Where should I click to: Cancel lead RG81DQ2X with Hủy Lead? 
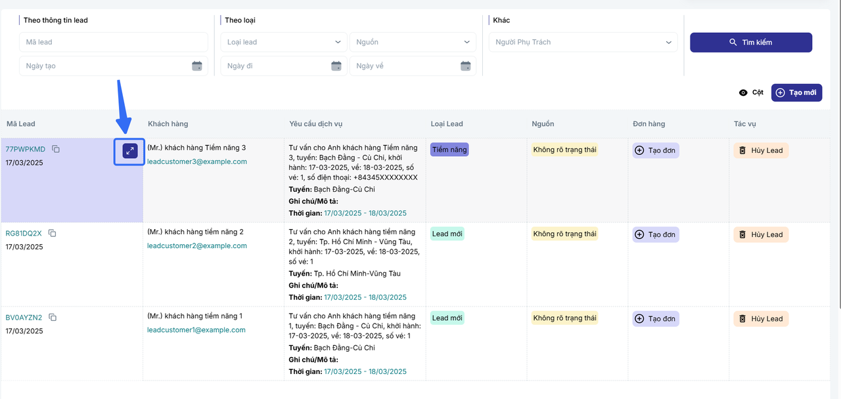(761, 234)
